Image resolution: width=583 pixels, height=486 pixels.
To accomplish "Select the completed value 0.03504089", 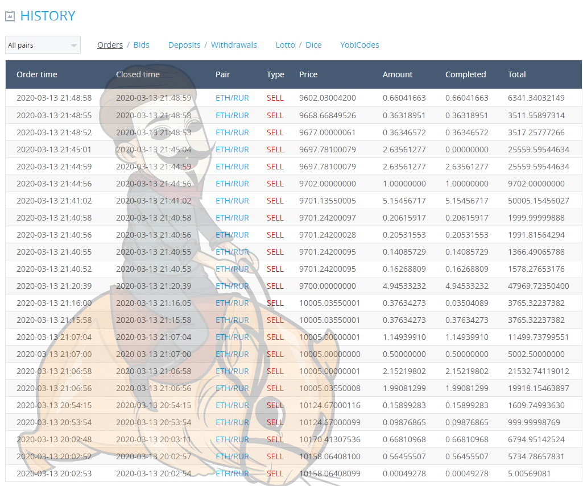I will 467,303.
